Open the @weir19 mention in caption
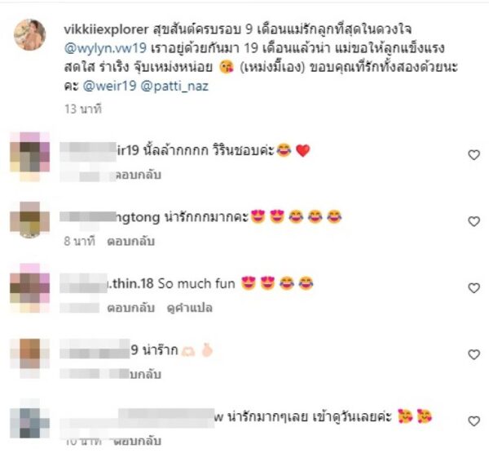 [109, 86]
